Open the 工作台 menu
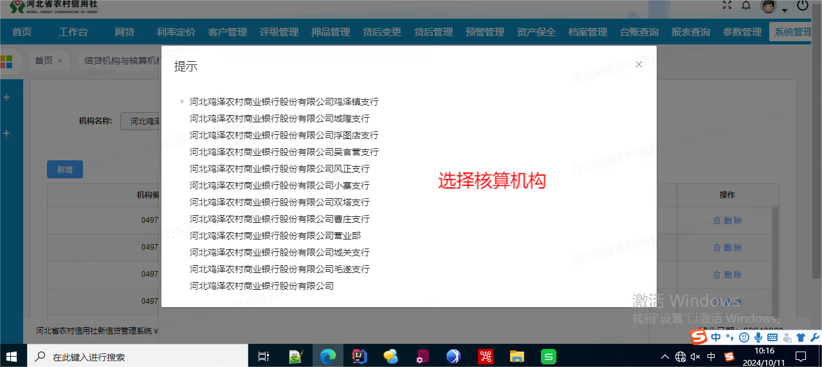822x367 pixels. 73,32
